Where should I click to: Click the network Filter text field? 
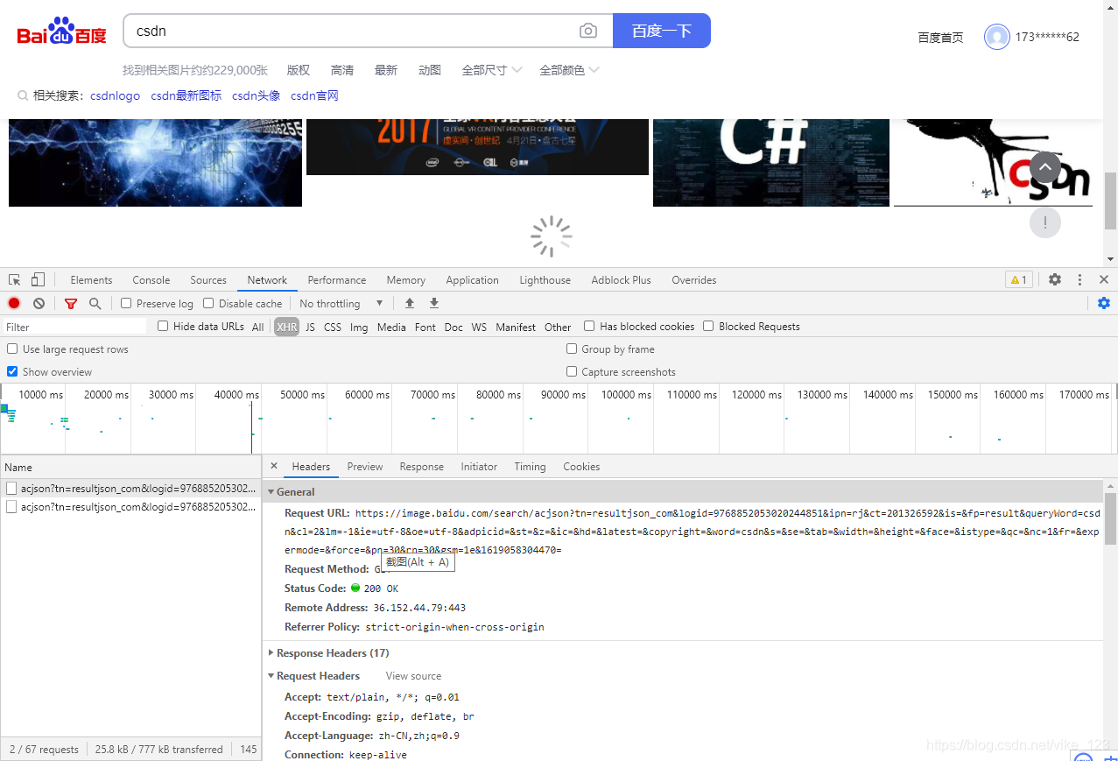pos(74,327)
